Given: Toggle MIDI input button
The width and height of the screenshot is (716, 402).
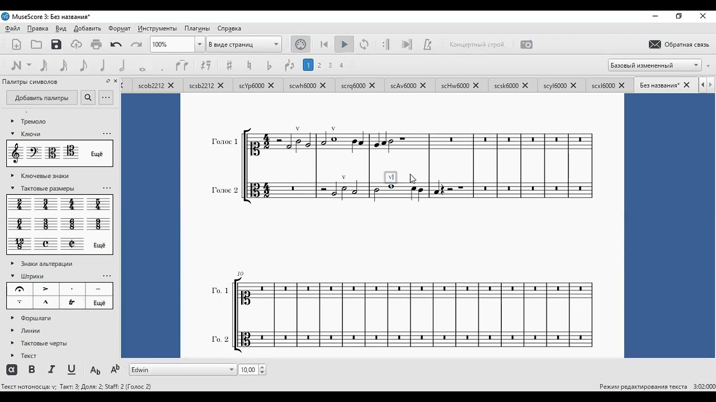Looking at the screenshot, I should [x=301, y=45].
